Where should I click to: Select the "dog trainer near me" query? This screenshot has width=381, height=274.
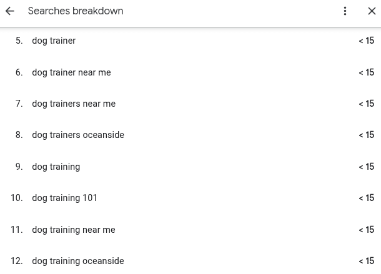click(x=71, y=72)
